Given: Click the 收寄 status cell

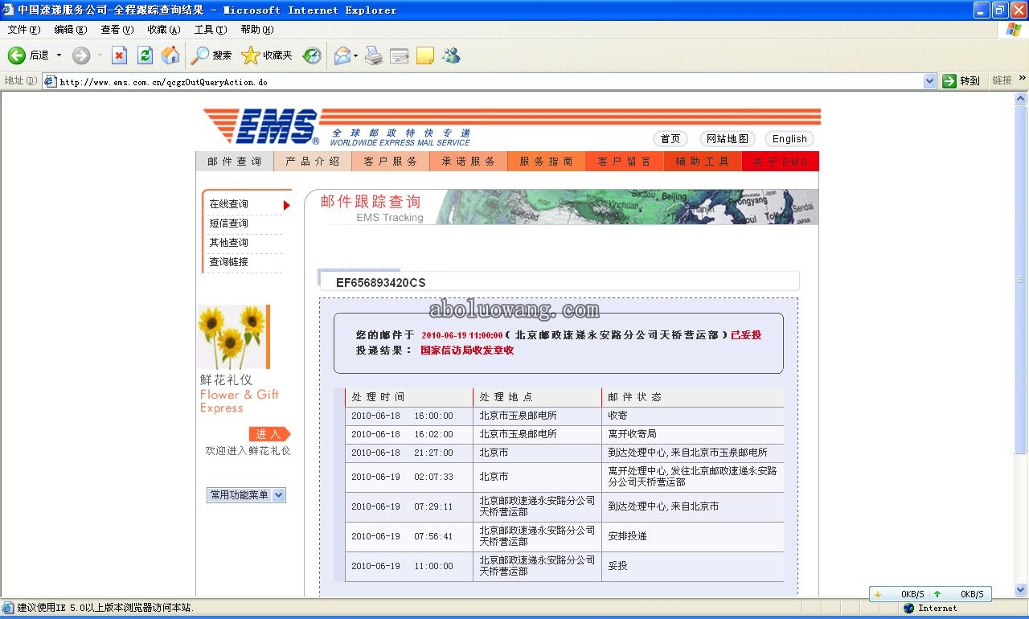Looking at the screenshot, I should tap(692, 416).
